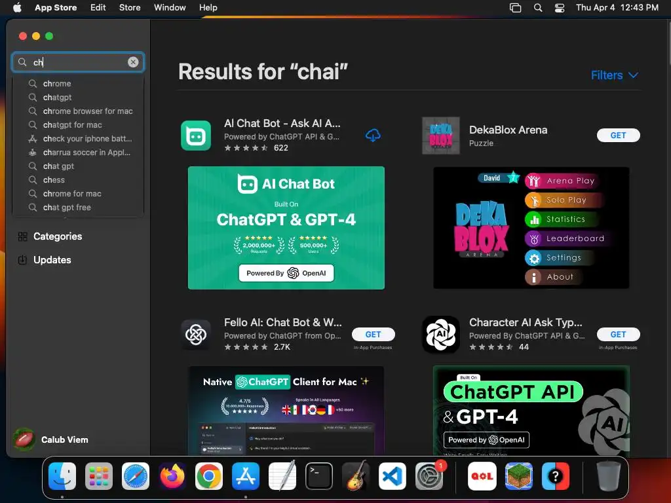The height and width of the screenshot is (503, 671).
Task: Open the "AI Chat Bot - Ask AI A..." title
Action: [282, 123]
